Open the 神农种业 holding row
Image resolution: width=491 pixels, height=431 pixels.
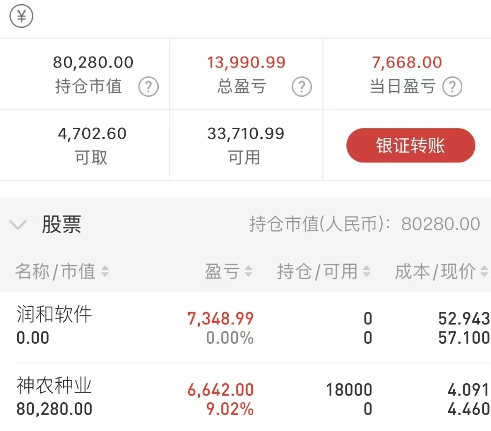tap(245, 397)
